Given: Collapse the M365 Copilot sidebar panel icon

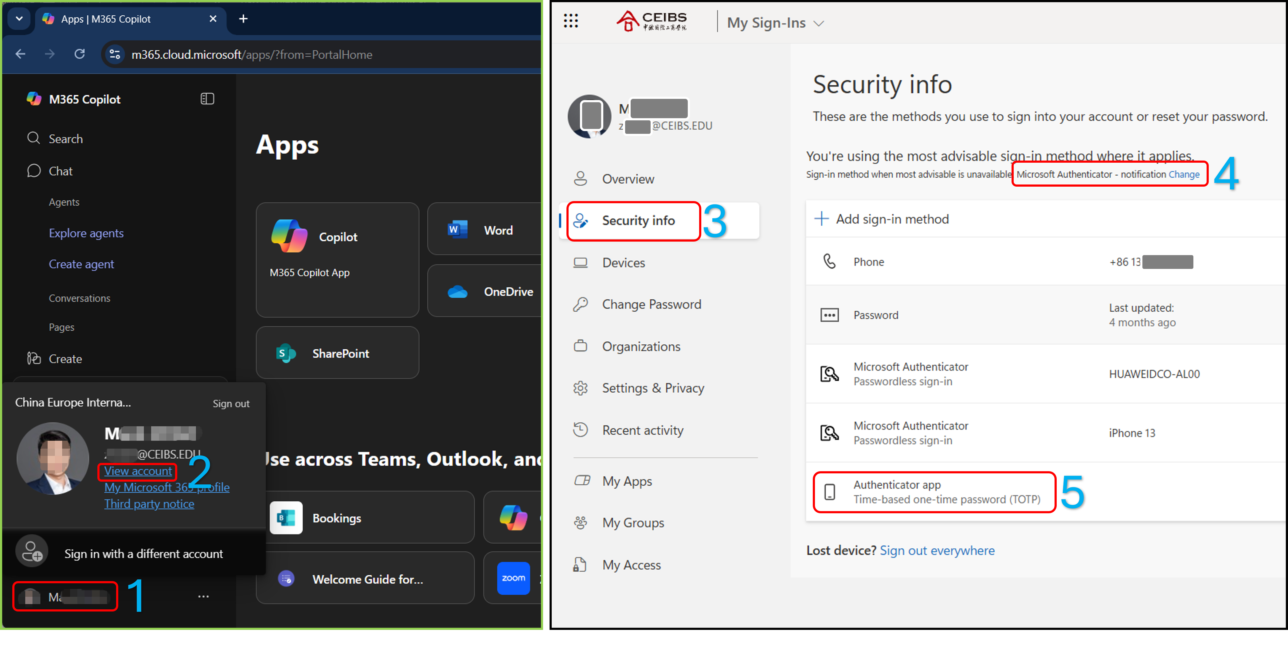Looking at the screenshot, I should point(207,99).
